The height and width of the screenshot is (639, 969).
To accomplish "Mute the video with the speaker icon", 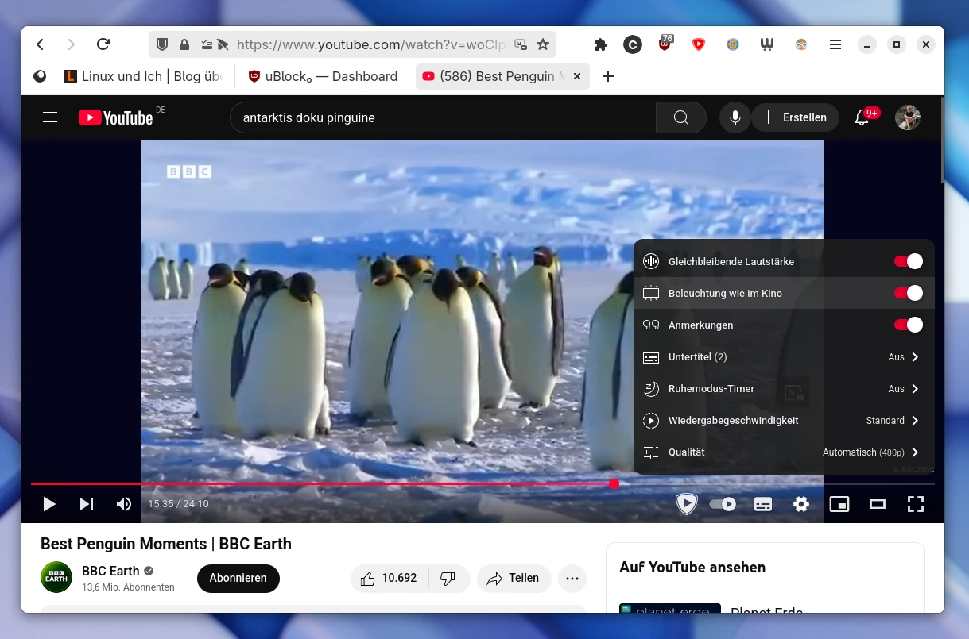I will pyautogui.click(x=124, y=504).
